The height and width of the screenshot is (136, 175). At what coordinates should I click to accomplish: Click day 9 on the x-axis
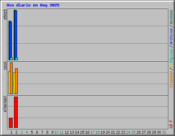coord(52,132)
